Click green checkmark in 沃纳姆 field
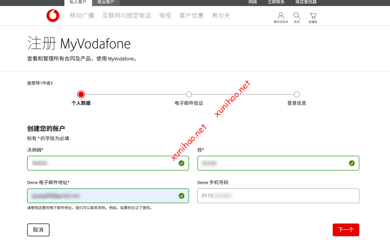 click(x=181, y=163)
